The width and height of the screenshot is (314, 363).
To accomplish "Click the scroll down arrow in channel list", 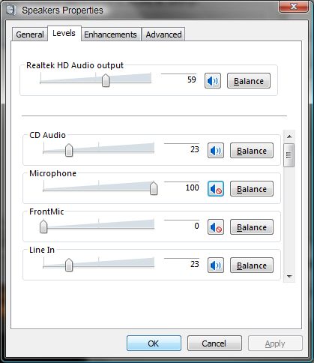I will point(289,277).
